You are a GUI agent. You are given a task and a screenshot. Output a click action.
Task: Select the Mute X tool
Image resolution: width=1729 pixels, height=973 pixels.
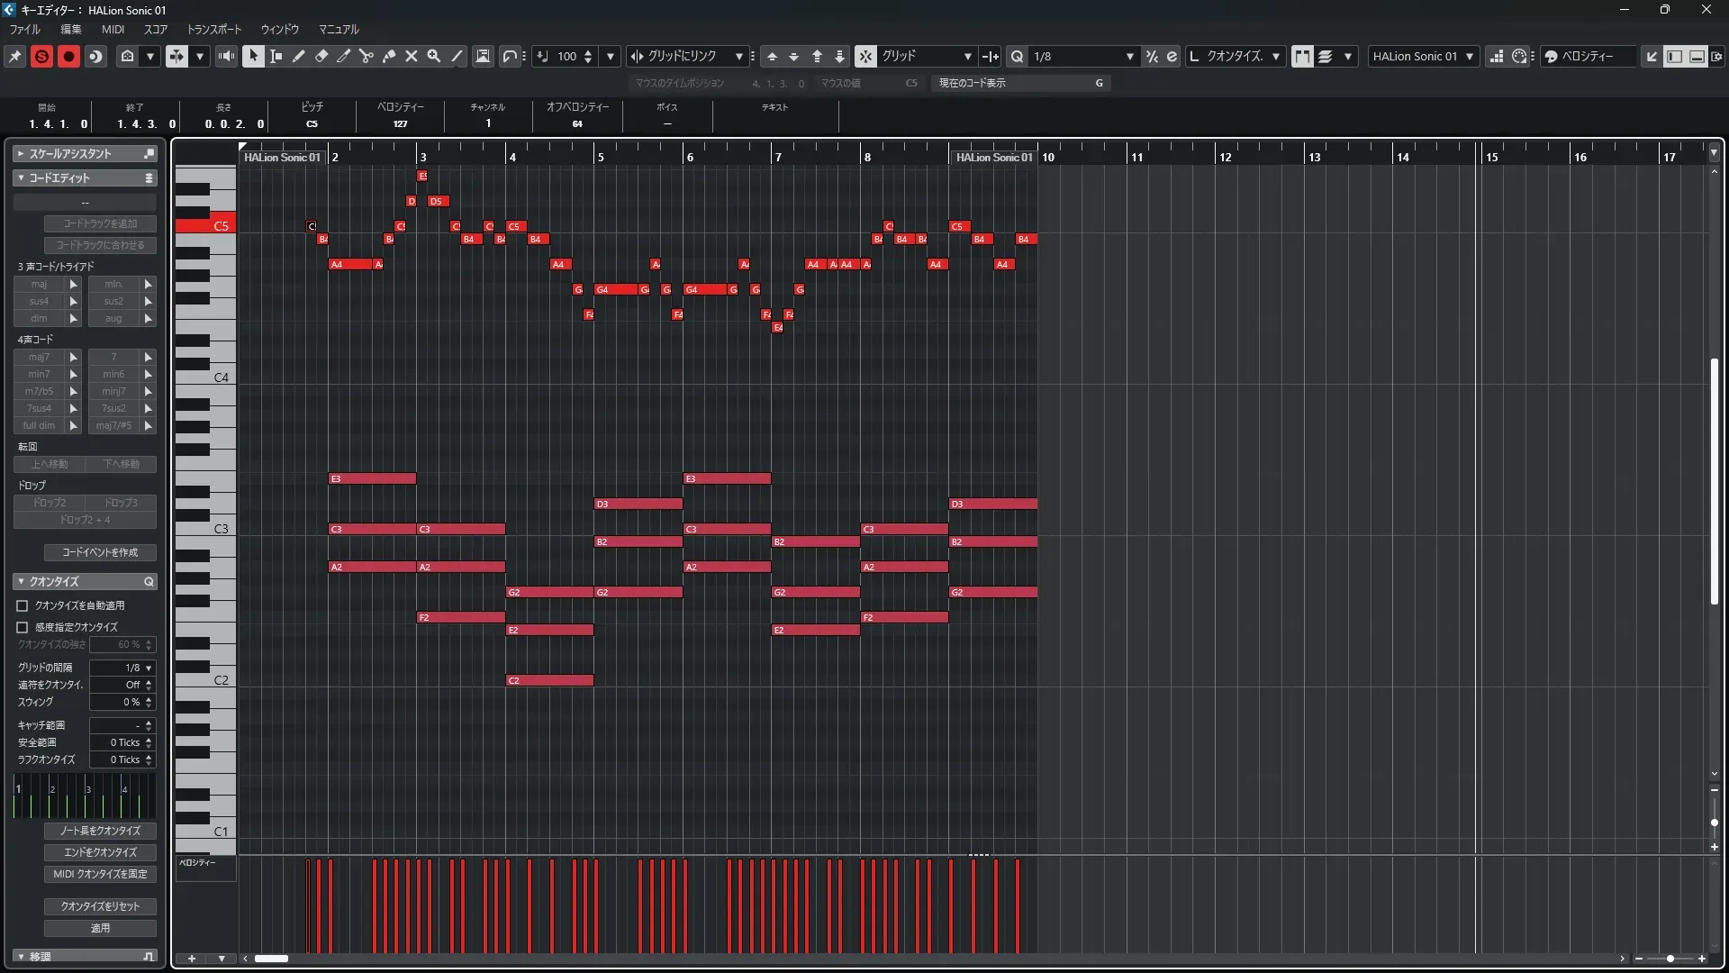tap(412, 56)
